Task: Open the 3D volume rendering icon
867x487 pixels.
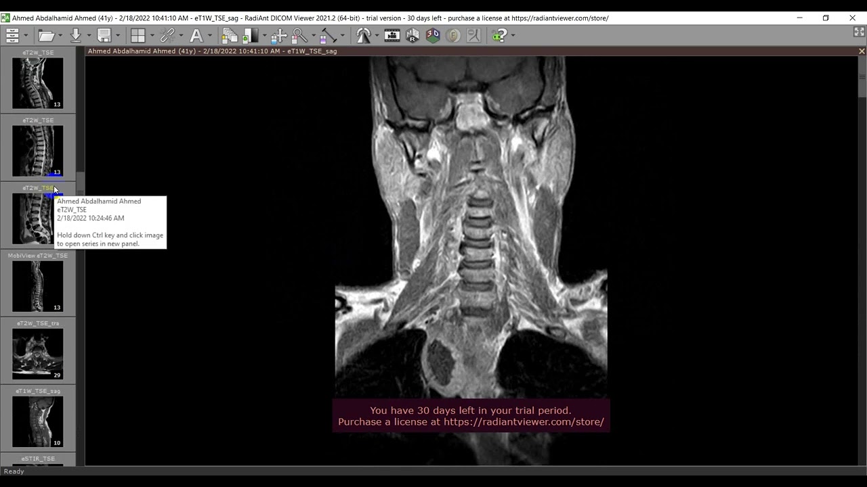Action: pyautogui.click(x=433, y=35)
